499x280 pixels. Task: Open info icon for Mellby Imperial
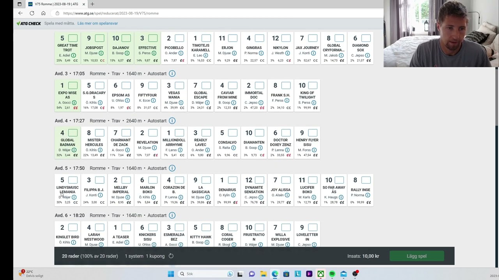[x=127, y=197]
